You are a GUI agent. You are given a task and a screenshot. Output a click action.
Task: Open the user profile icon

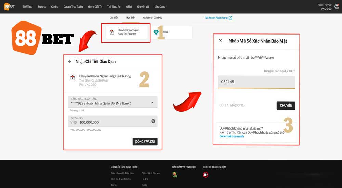337,6
